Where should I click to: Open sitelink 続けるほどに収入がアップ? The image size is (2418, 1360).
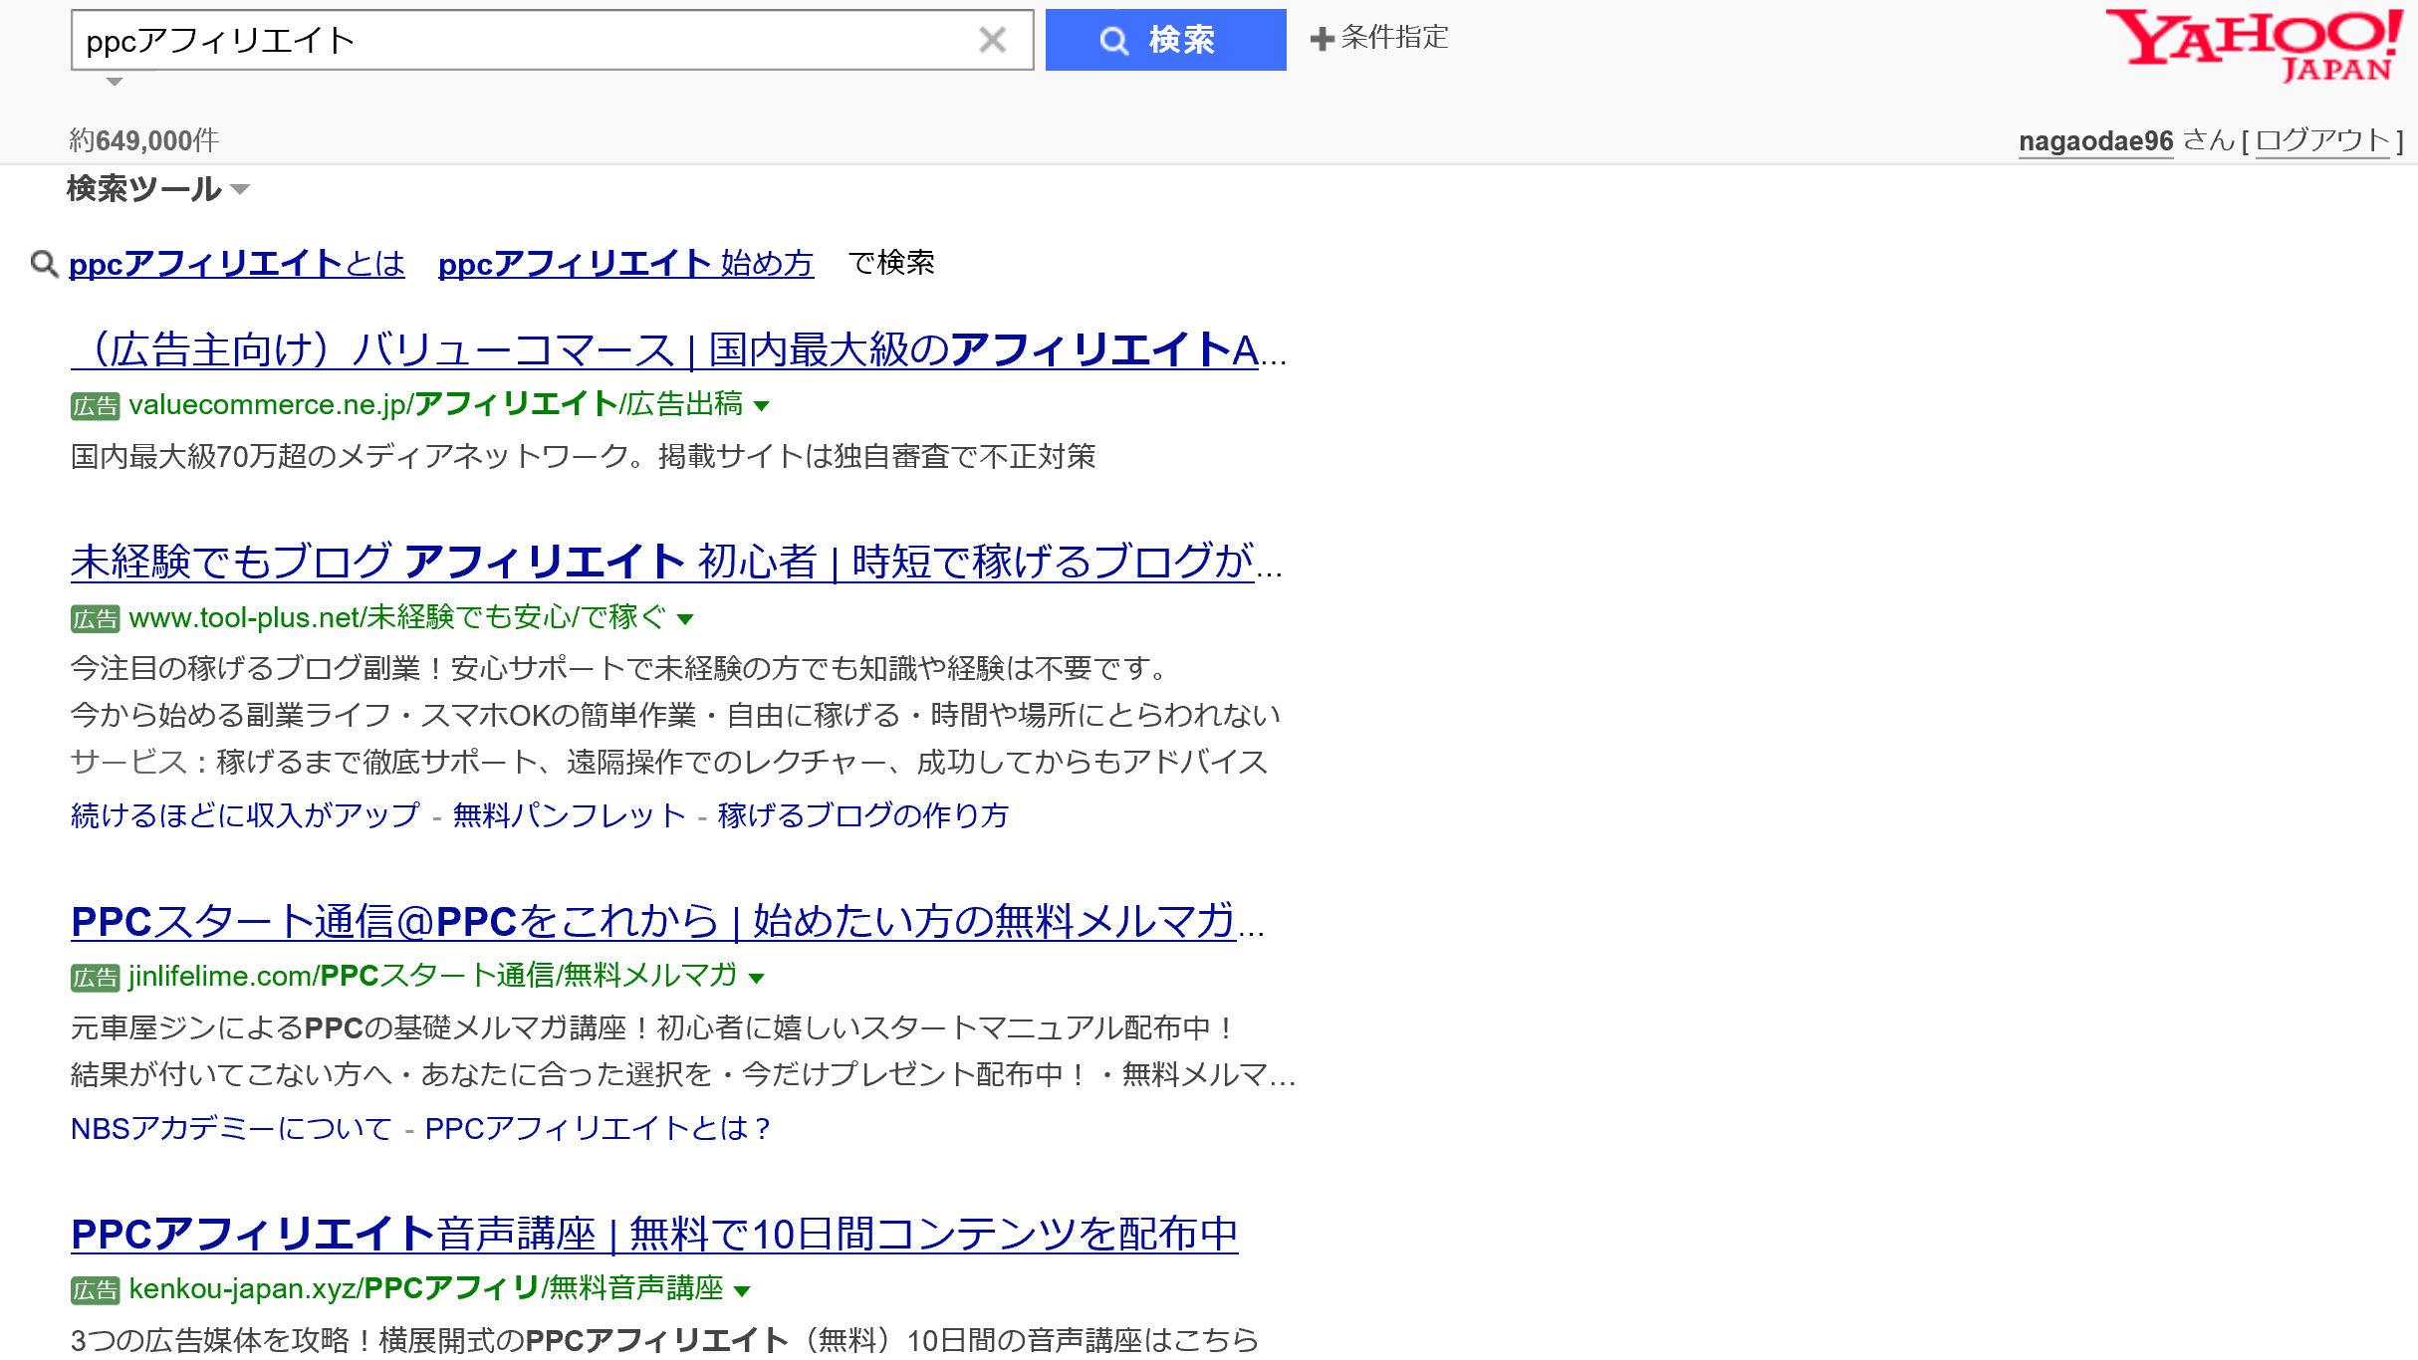click(246, 815)
